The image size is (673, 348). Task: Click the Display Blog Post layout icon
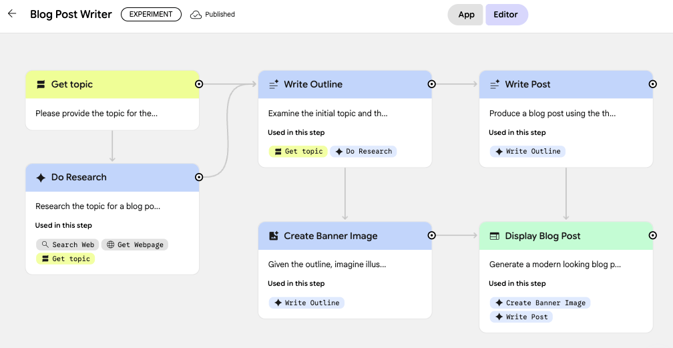click(495, 236)
